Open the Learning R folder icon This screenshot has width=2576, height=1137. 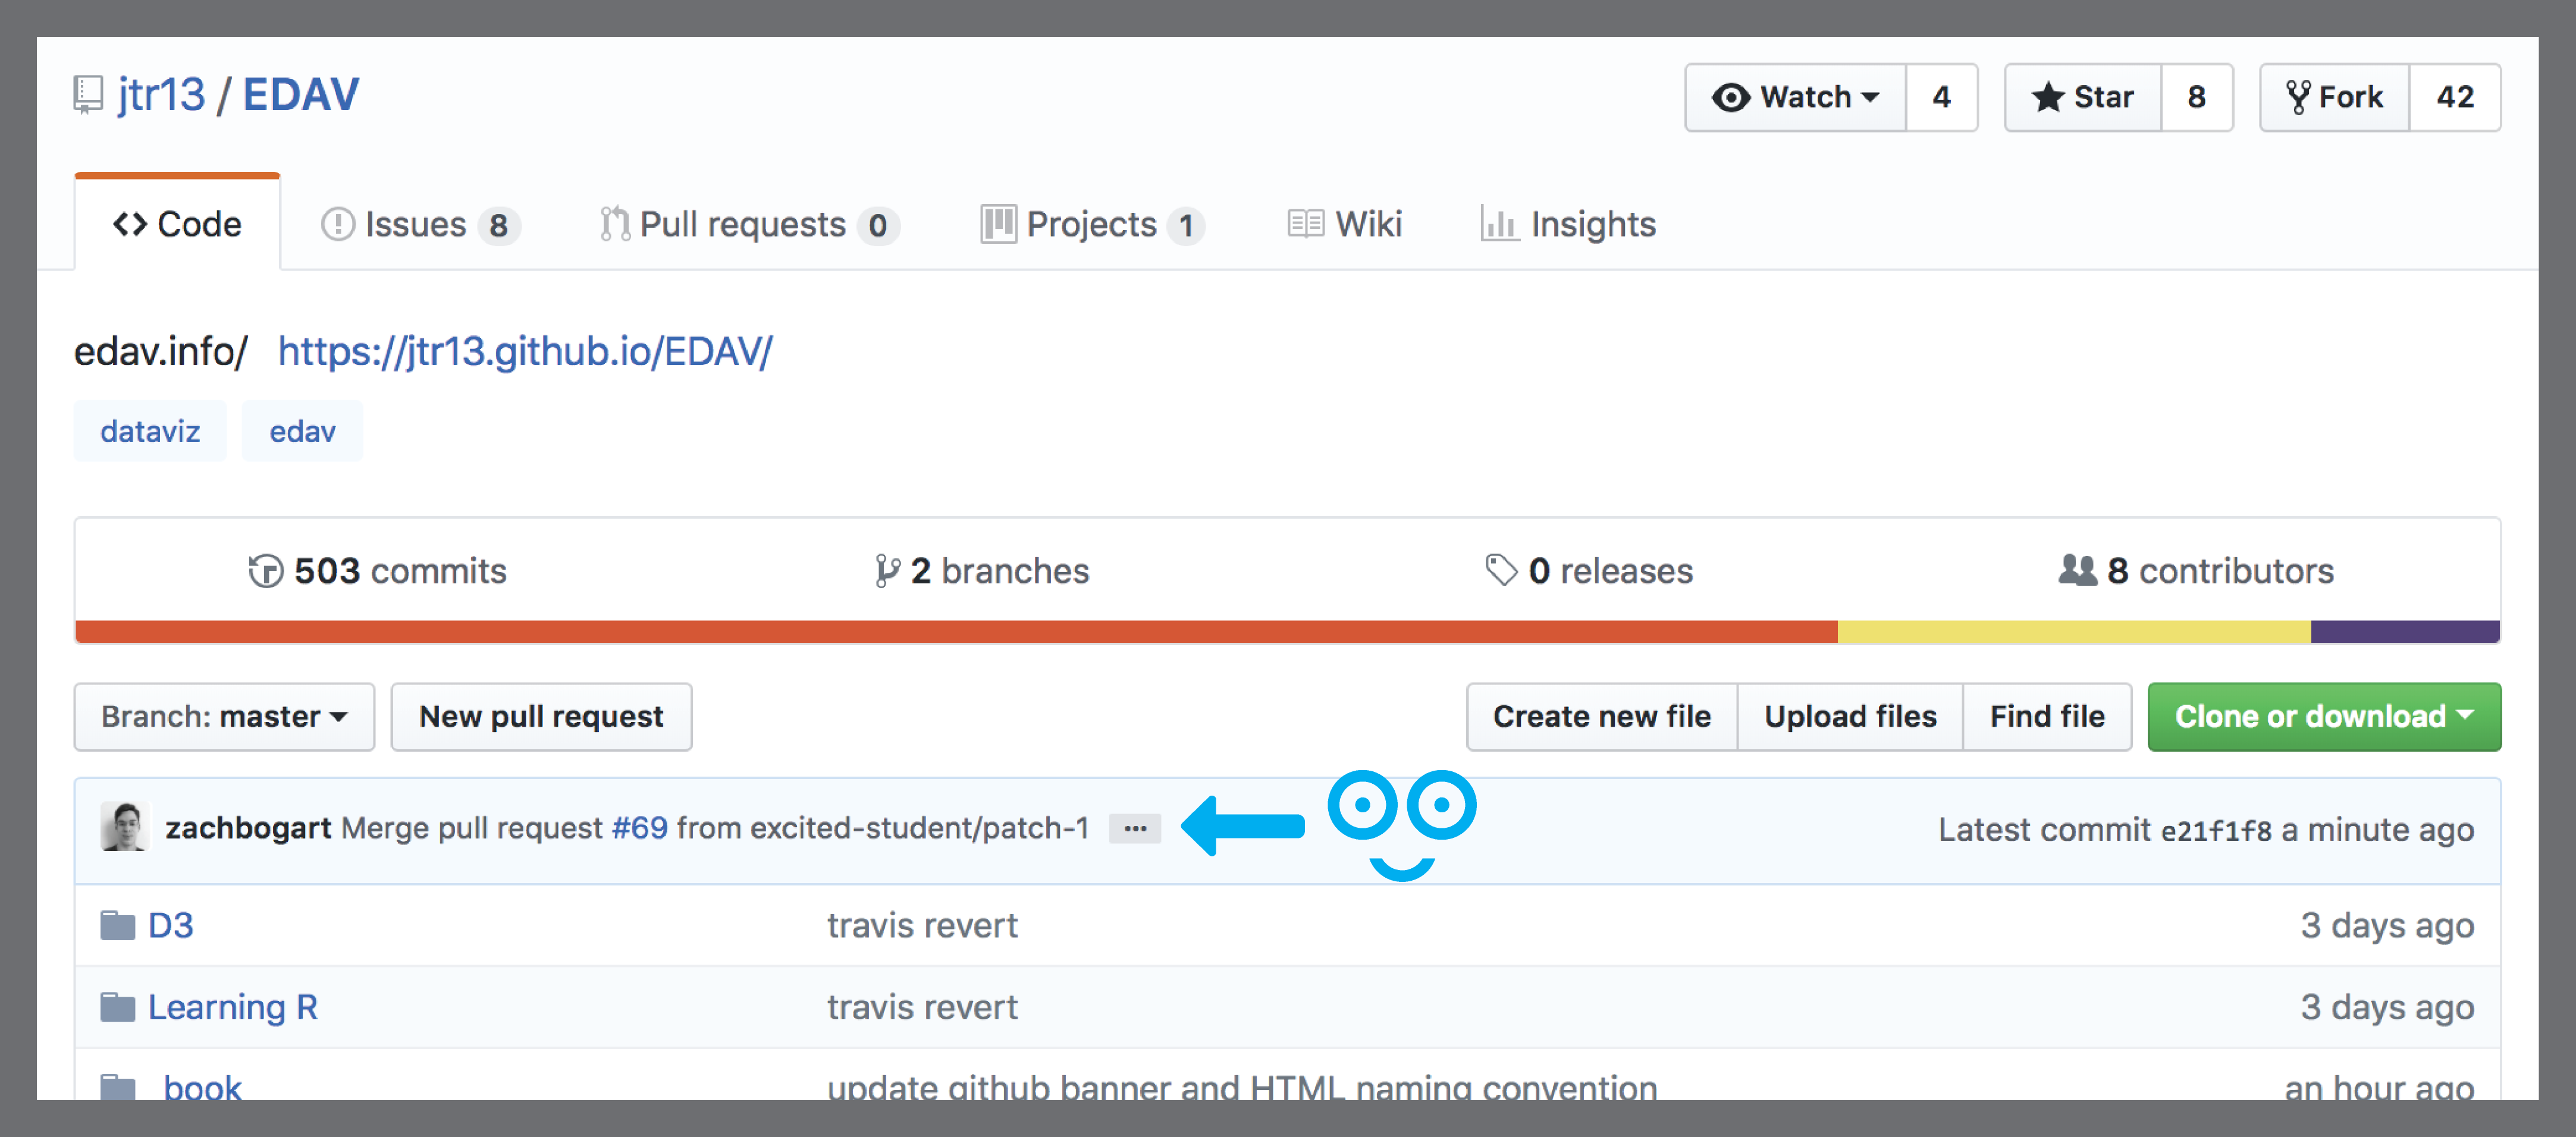[118, 1007]
